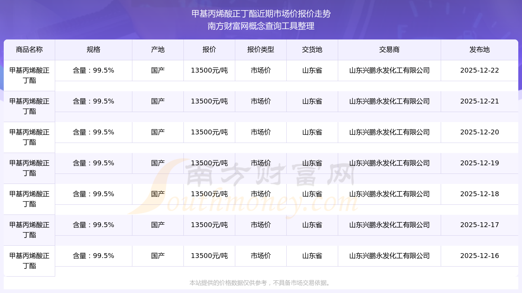Click the title 甲基丙烯酸正丁酯近期市场价报价走势
Viewport: 522px width, 293px height.
(x=261, y=14)
